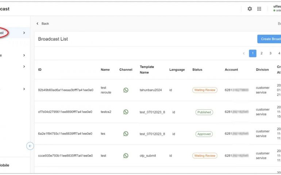Click the Back link
281x175 pixels.
click(x=43, y=24)
